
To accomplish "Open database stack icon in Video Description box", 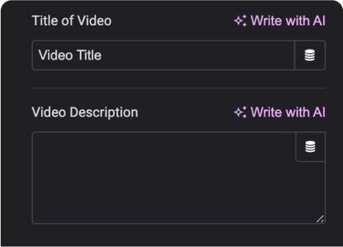I will coord(310,146).
